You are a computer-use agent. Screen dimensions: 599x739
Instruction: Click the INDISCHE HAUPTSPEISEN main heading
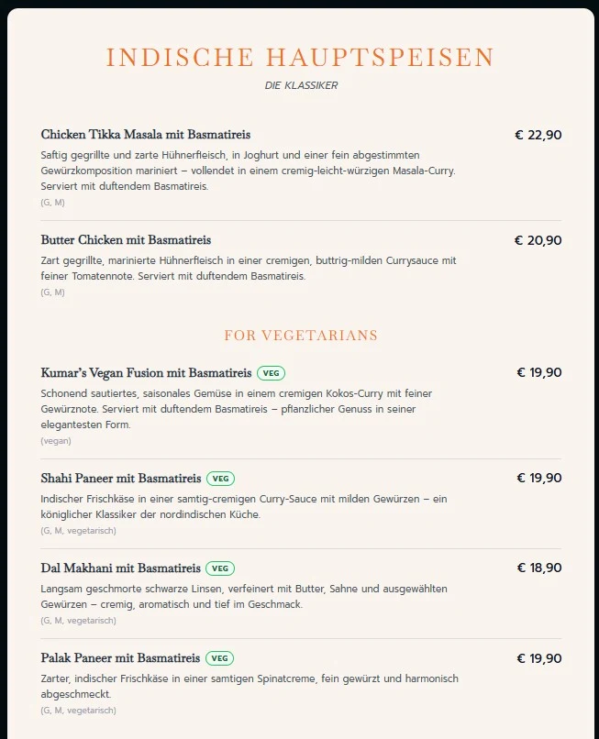[300, 58]
